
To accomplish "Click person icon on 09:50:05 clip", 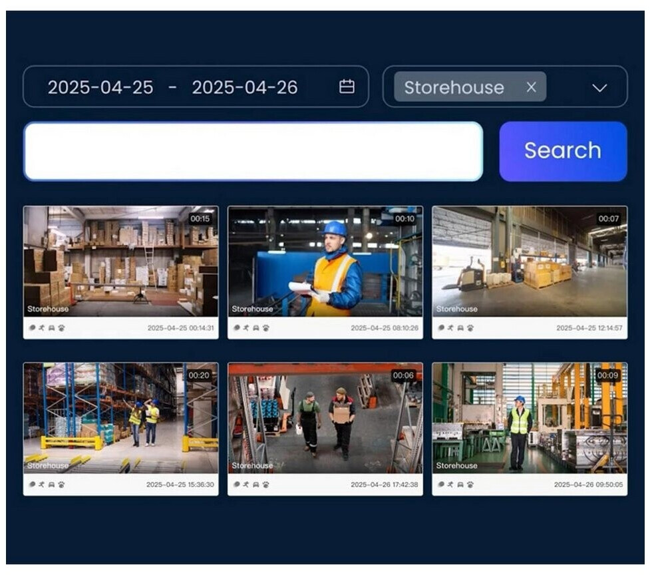I will pyautogui.click(x=451, y=484).
